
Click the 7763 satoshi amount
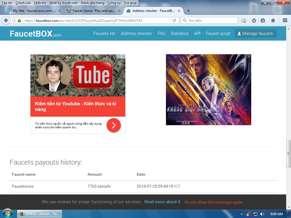click(x=99, y=186)
